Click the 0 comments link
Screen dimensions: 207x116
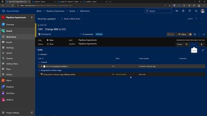(87, 34)
